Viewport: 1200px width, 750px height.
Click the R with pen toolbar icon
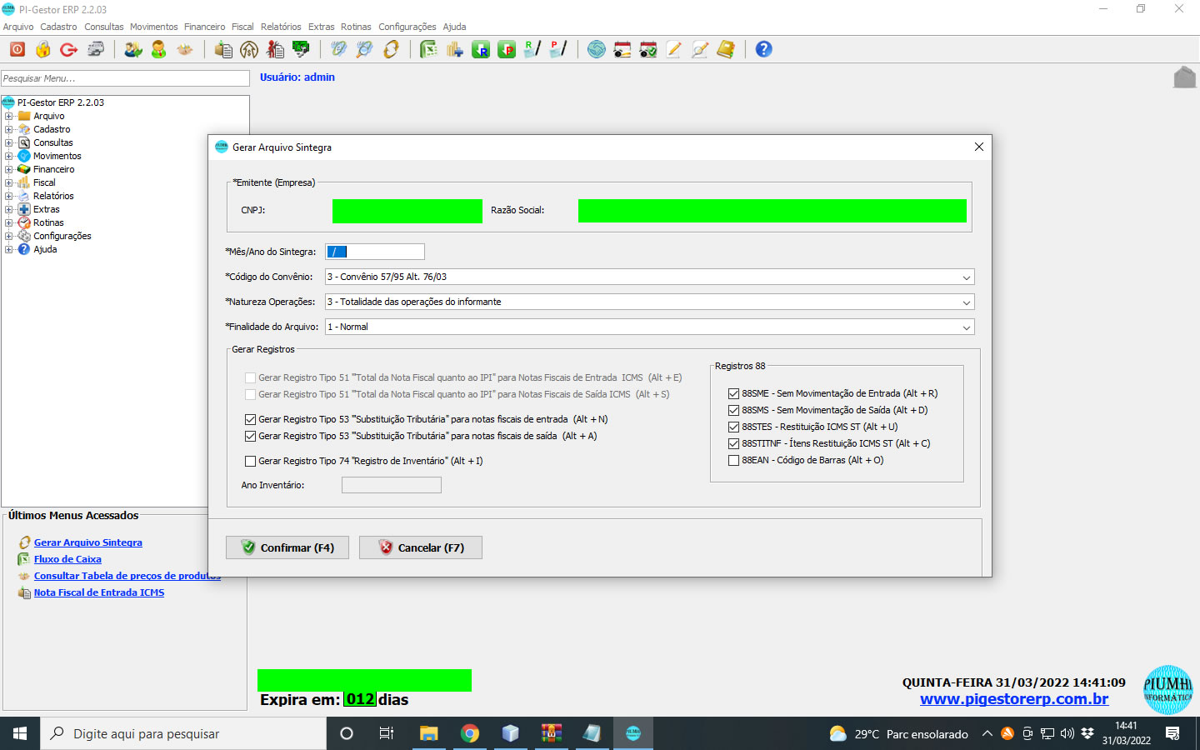coord(532,49)
